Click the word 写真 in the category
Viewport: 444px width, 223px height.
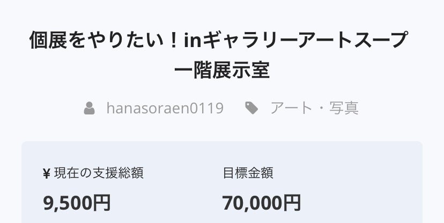pos(344,109)
